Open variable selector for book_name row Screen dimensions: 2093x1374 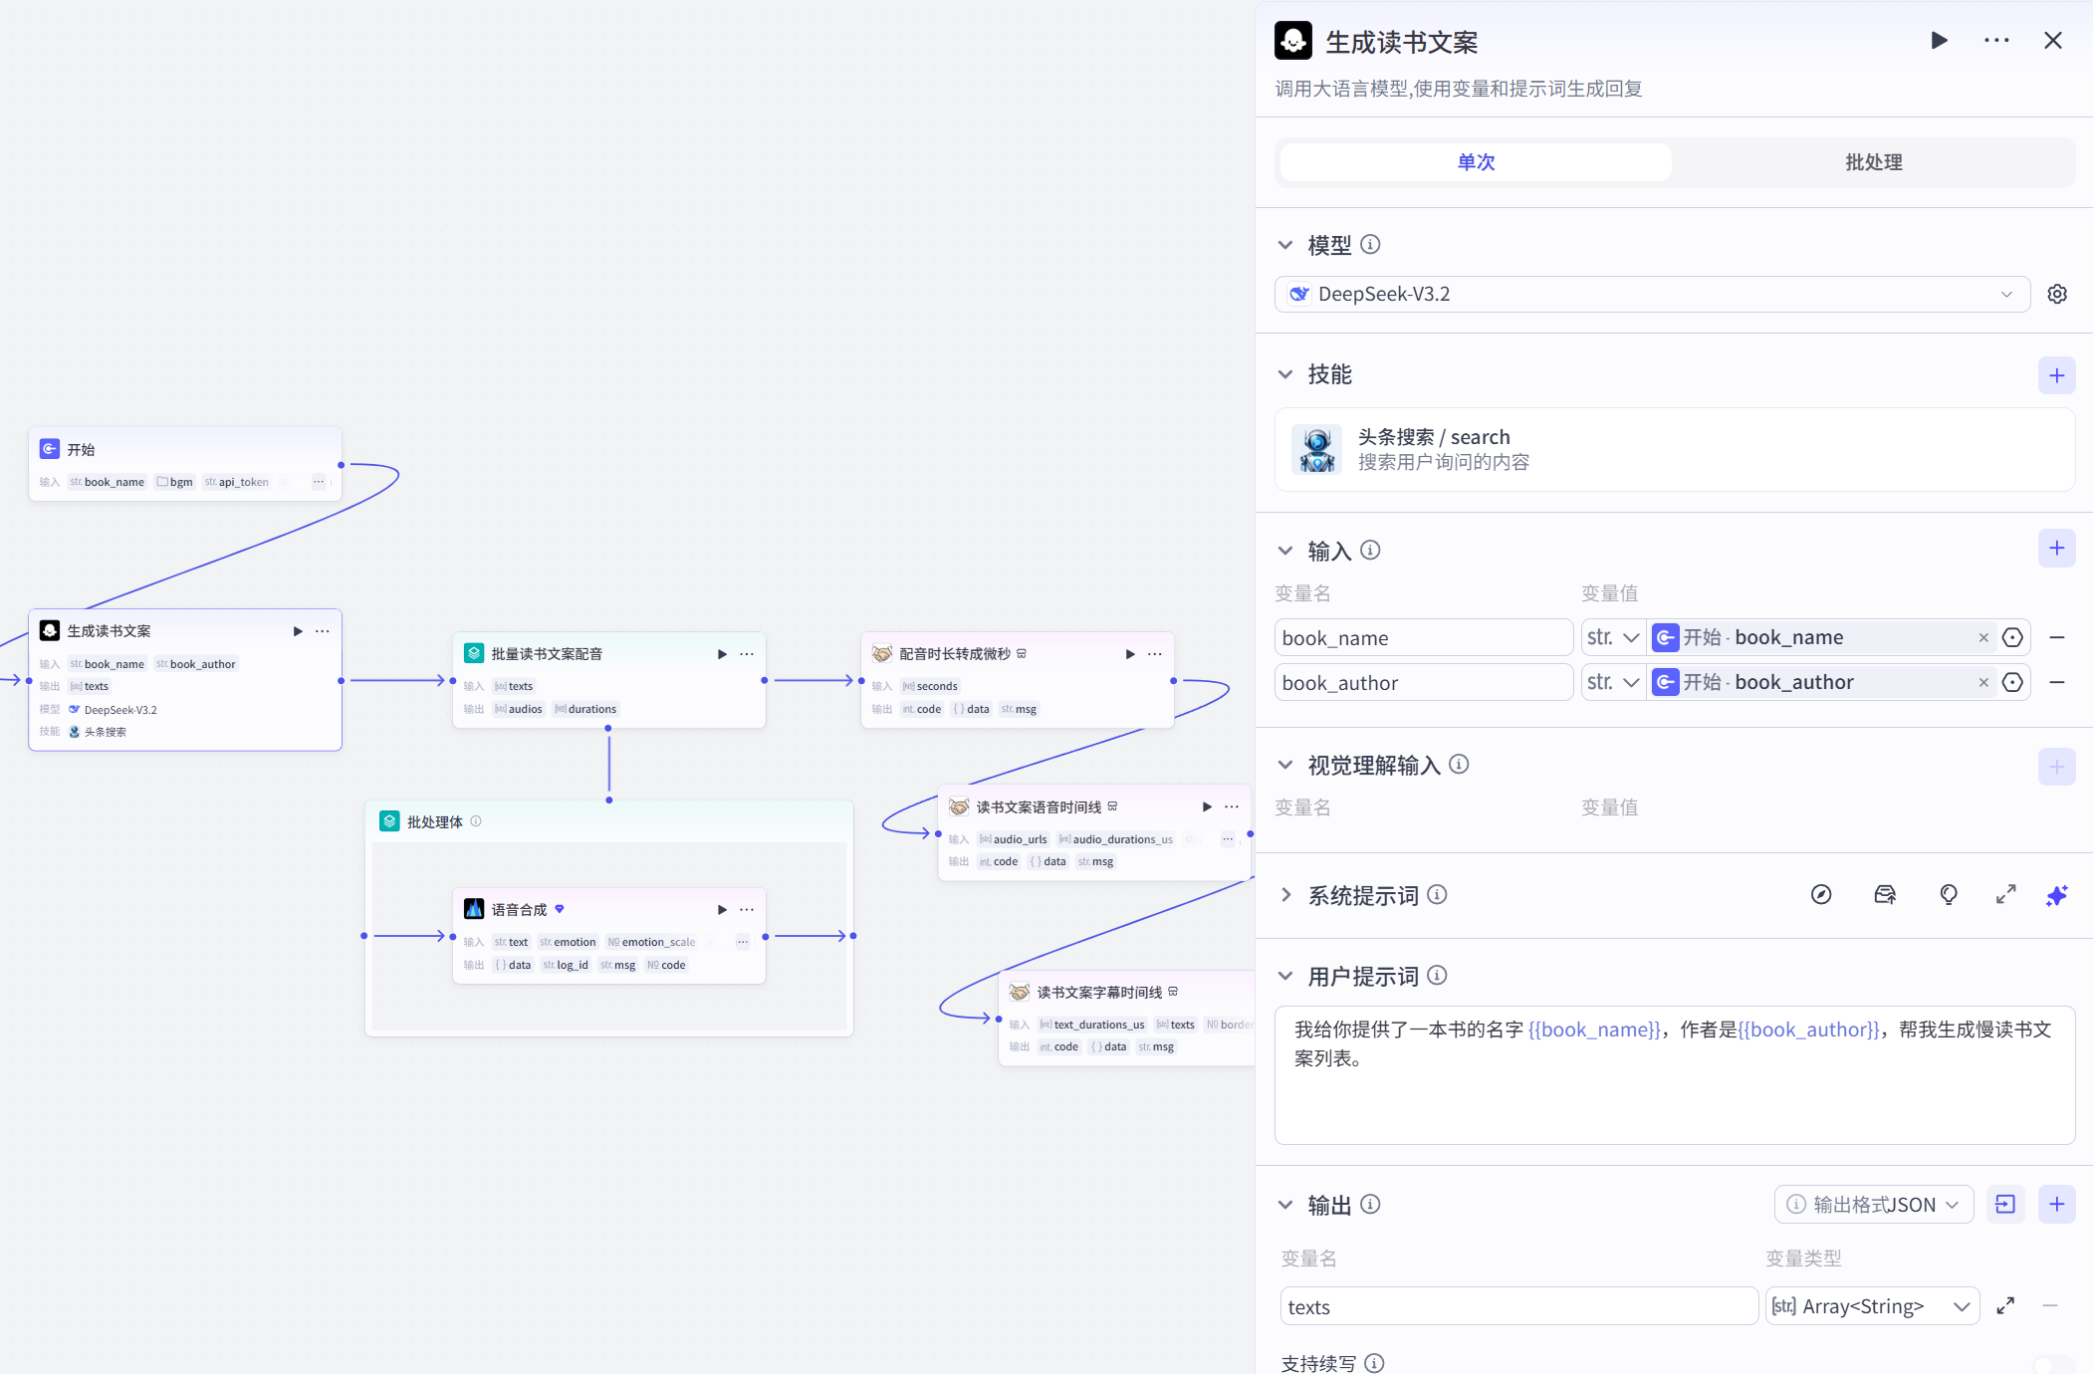(2012, 637)
